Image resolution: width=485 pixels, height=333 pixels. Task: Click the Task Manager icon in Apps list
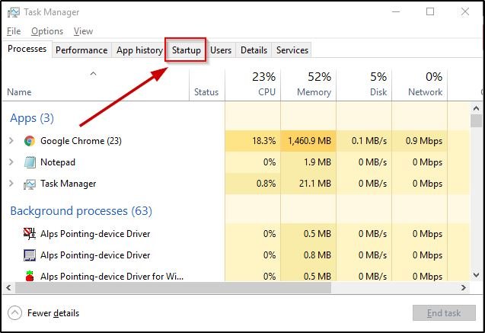pyautogui.click(x=30, y=184)
